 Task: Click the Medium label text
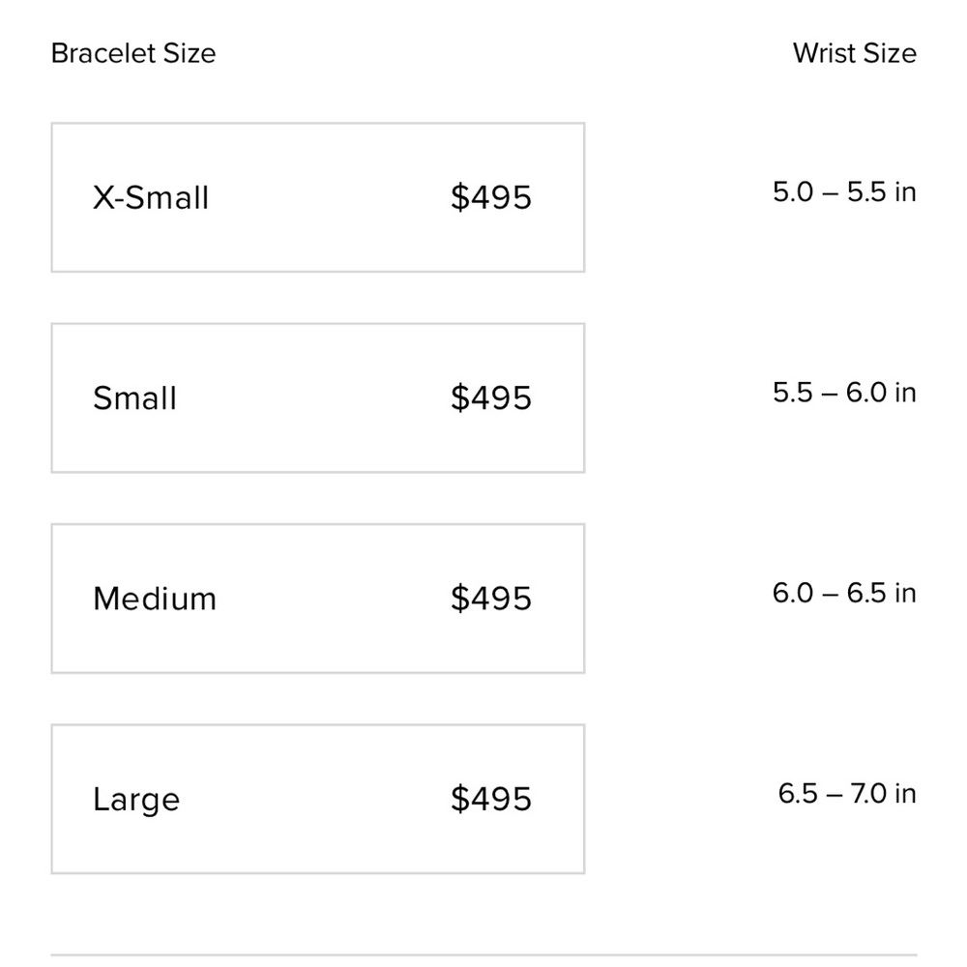(155, 599)
